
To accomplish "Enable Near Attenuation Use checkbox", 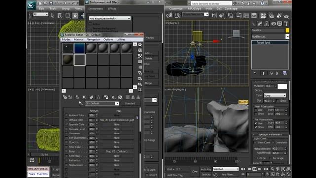I will pos(256,110).
